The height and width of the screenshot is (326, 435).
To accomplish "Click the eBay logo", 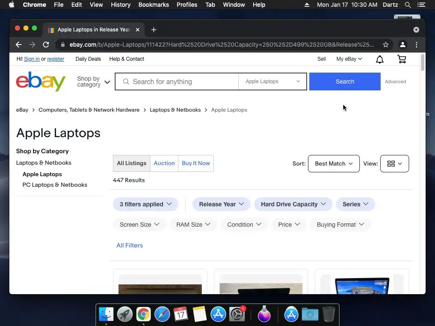I will (41, 81).
